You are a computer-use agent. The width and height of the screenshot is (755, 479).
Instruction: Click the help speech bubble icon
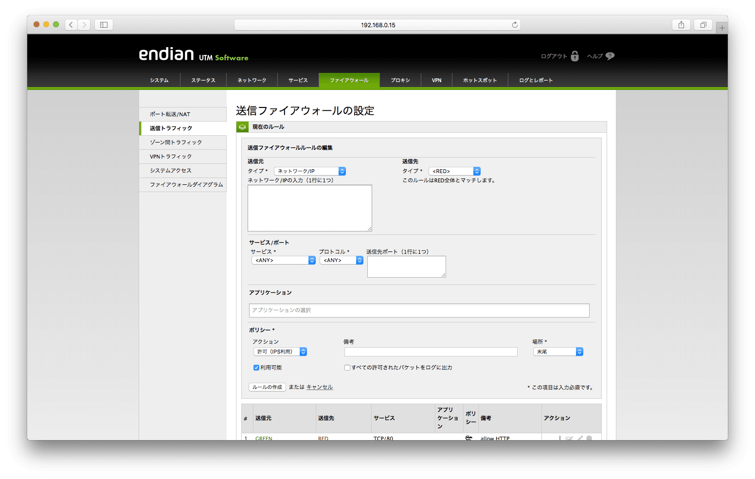(610, 56)
